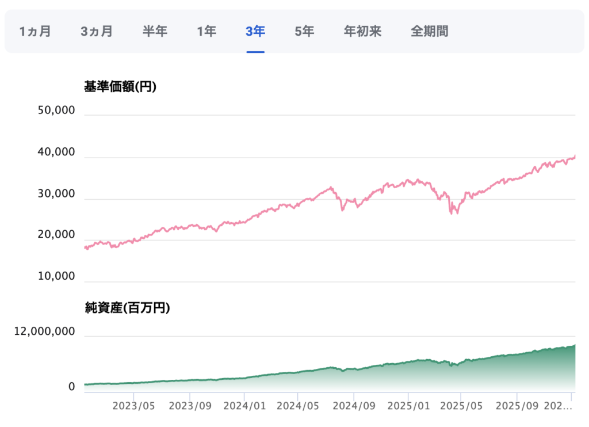Image resolution: width=589 pixels, height=427 pixels.
Task: Click the 純資産(百万円) chart heading
Action: click(127, 308)
